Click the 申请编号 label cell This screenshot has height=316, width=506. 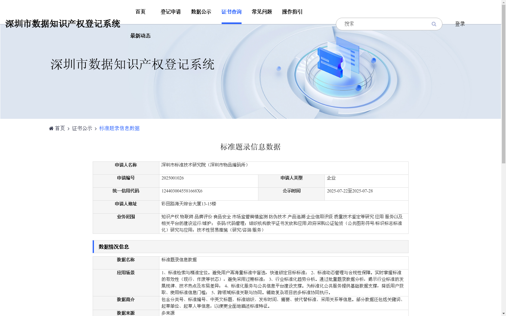pos(126,181)
